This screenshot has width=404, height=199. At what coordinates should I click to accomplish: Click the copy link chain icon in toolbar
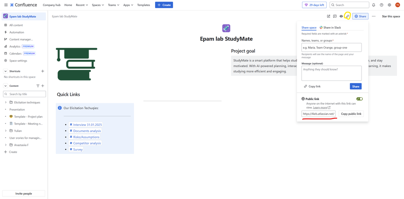point(347,16)
